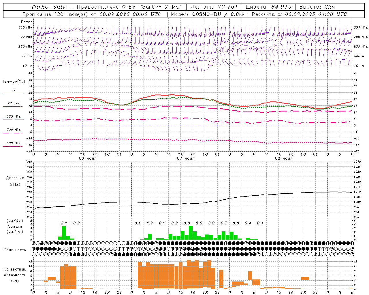
Task: Click the Td 2м legend dashed line sample
Action: [x=13, y=107]
